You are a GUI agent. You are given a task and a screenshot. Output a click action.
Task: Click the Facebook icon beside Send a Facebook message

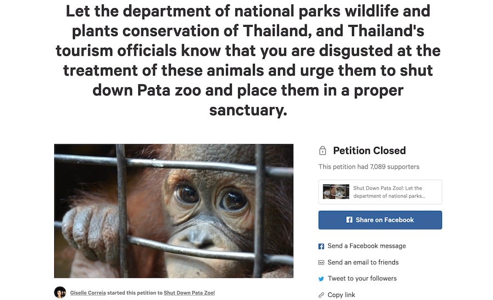coord(322,246)
